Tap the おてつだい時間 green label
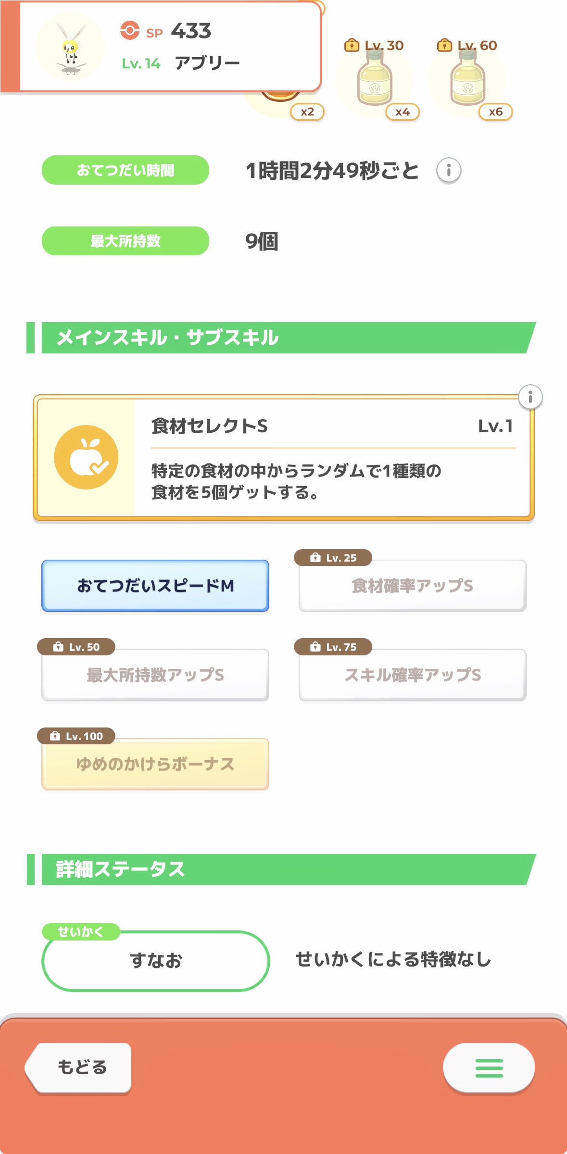567x1154 pixels. pos(126,170)
